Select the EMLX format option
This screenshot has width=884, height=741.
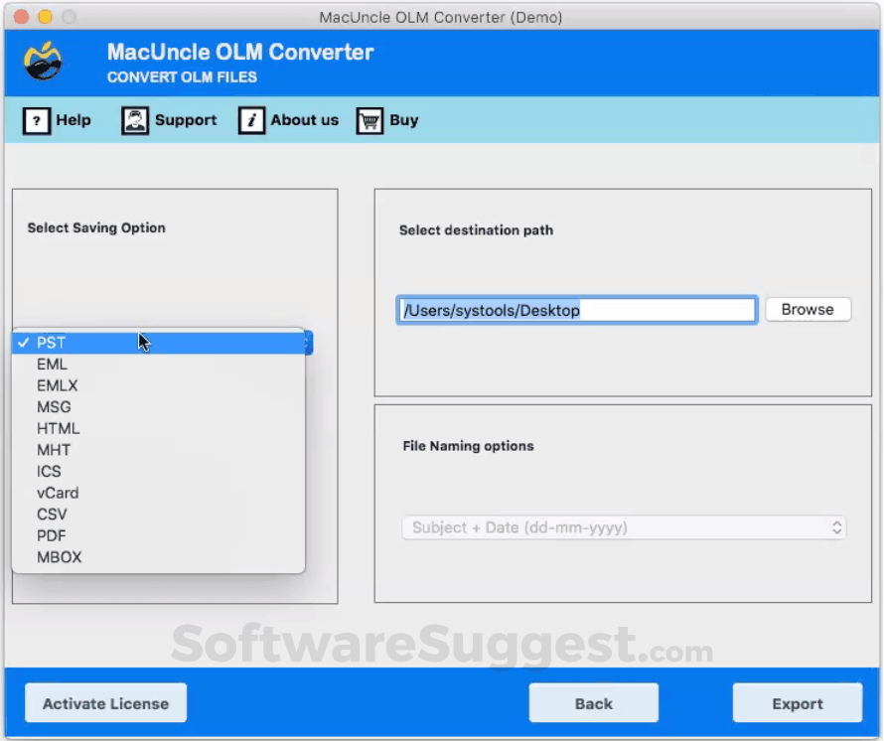[x=158, y=385]
